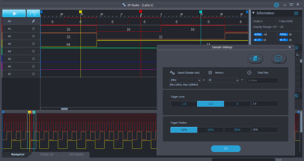
Task: Select the A0 channel label
Action: click(9, 21)
